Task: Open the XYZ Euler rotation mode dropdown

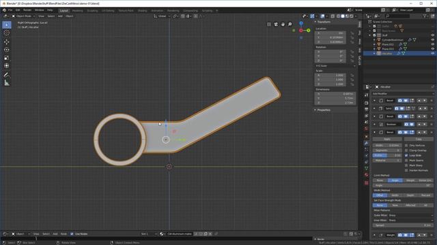Action: pyautogui.click(x=336, y=66)
